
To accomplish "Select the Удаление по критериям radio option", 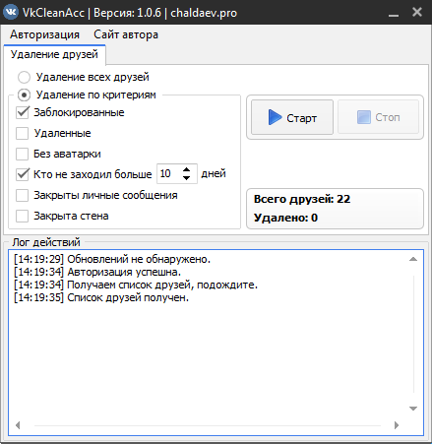I will pos(25,95).
